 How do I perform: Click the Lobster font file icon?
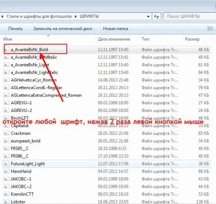pyautogui.click(x=7, y=201)
